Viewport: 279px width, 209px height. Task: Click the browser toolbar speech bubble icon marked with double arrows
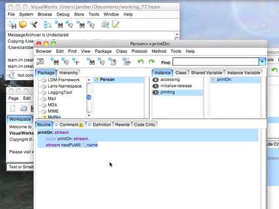tap(101, 61)
